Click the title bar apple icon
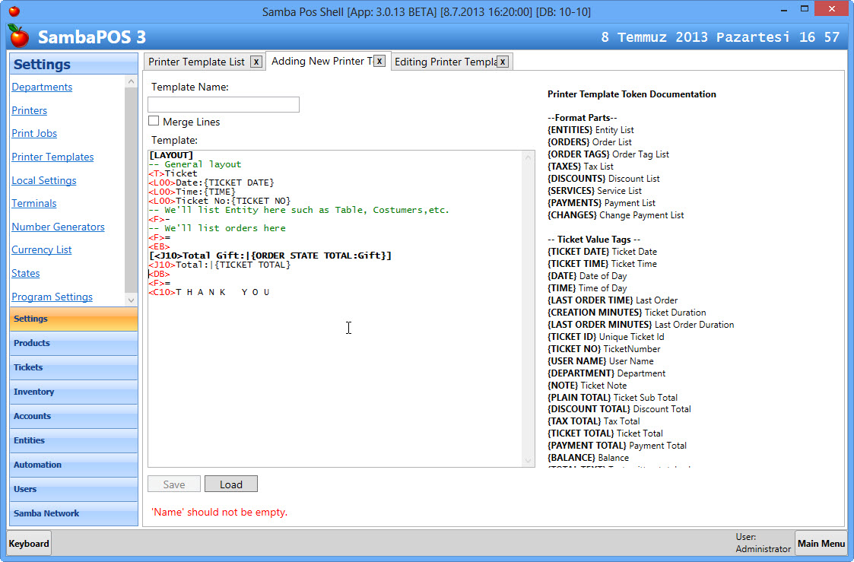The width and height of the screenshot is (854, 562). [14, 11]
